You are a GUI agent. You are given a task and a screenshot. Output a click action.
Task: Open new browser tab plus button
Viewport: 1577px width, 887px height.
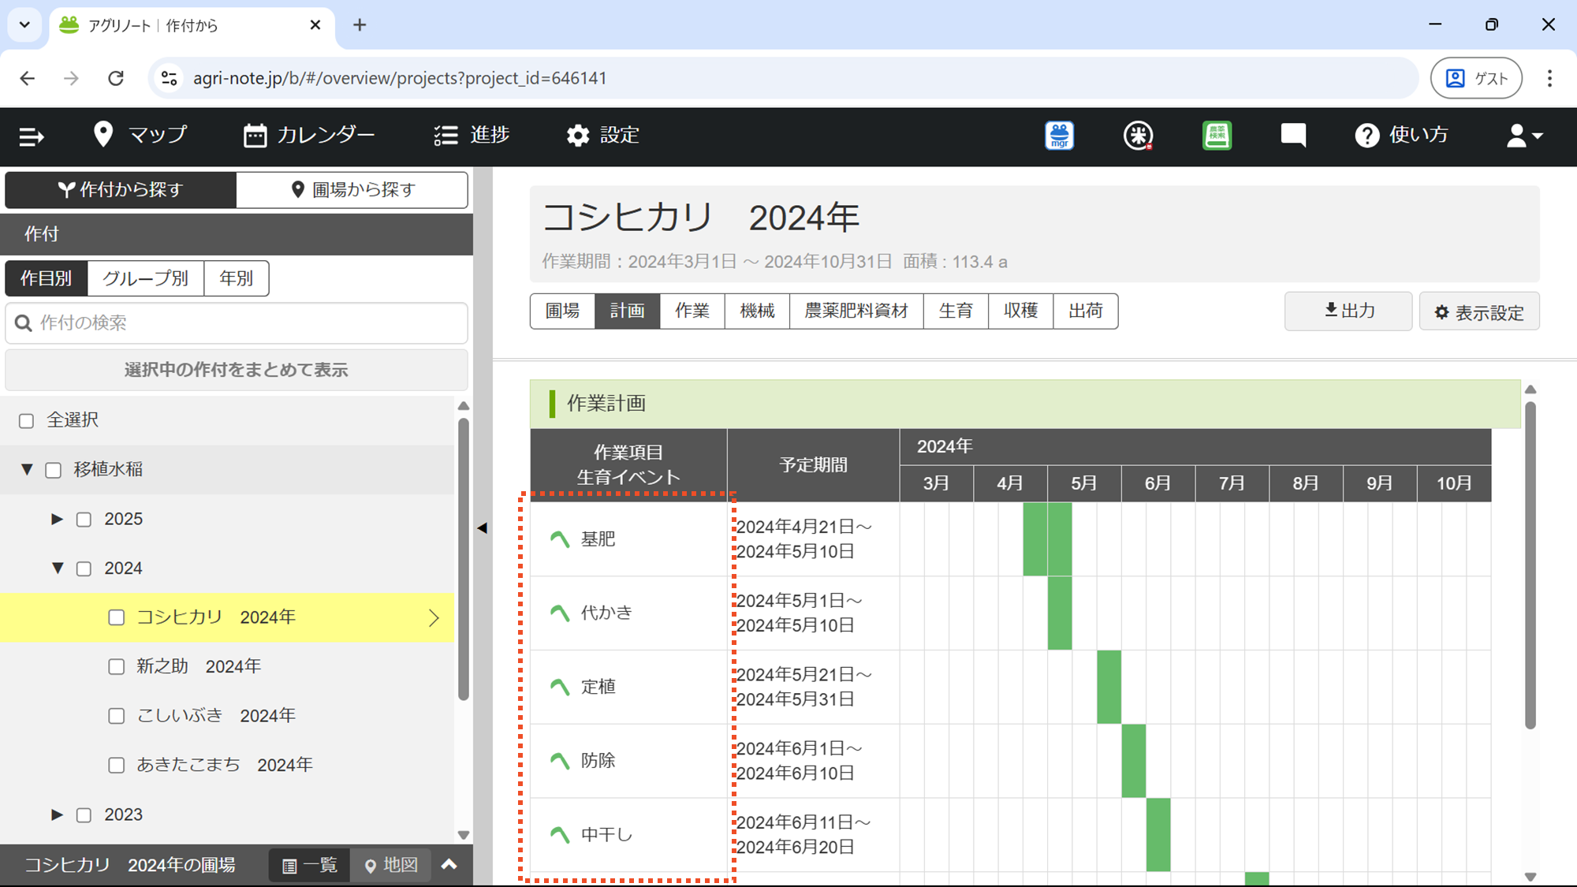tap(360, 25)
